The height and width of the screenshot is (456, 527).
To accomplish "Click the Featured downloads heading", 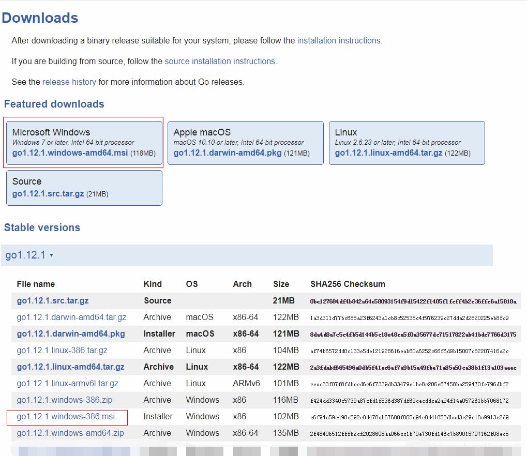I will (54, 104).
